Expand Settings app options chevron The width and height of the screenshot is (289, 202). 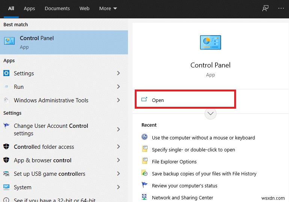(118, 73)
